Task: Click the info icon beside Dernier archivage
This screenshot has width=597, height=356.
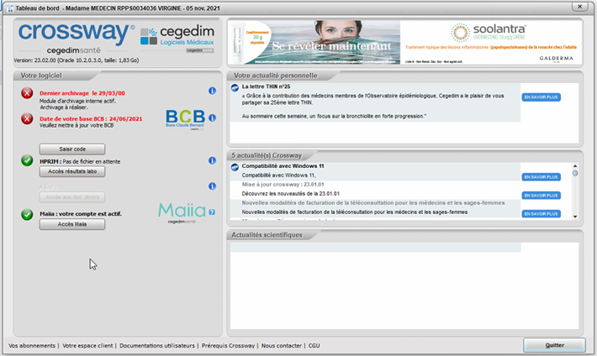Action: click(212, 91)
